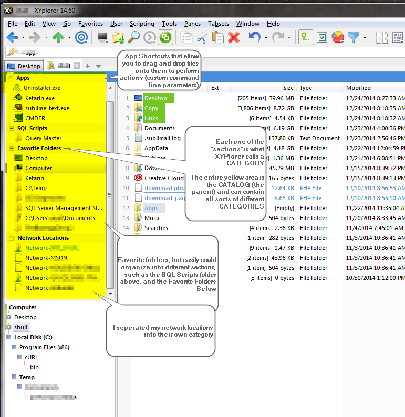
Task: Open the Visual Filter funnel dropdown arrow
Action: (365, 37)
